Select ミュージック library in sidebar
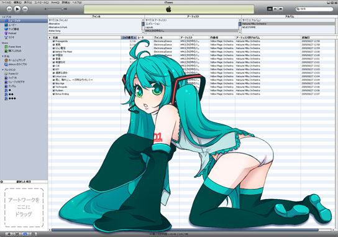338x237 pixels. (24, 21)
